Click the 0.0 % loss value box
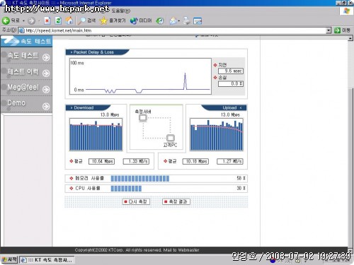The width and height of the screenshot is (354, 265). tap(231, 83)
